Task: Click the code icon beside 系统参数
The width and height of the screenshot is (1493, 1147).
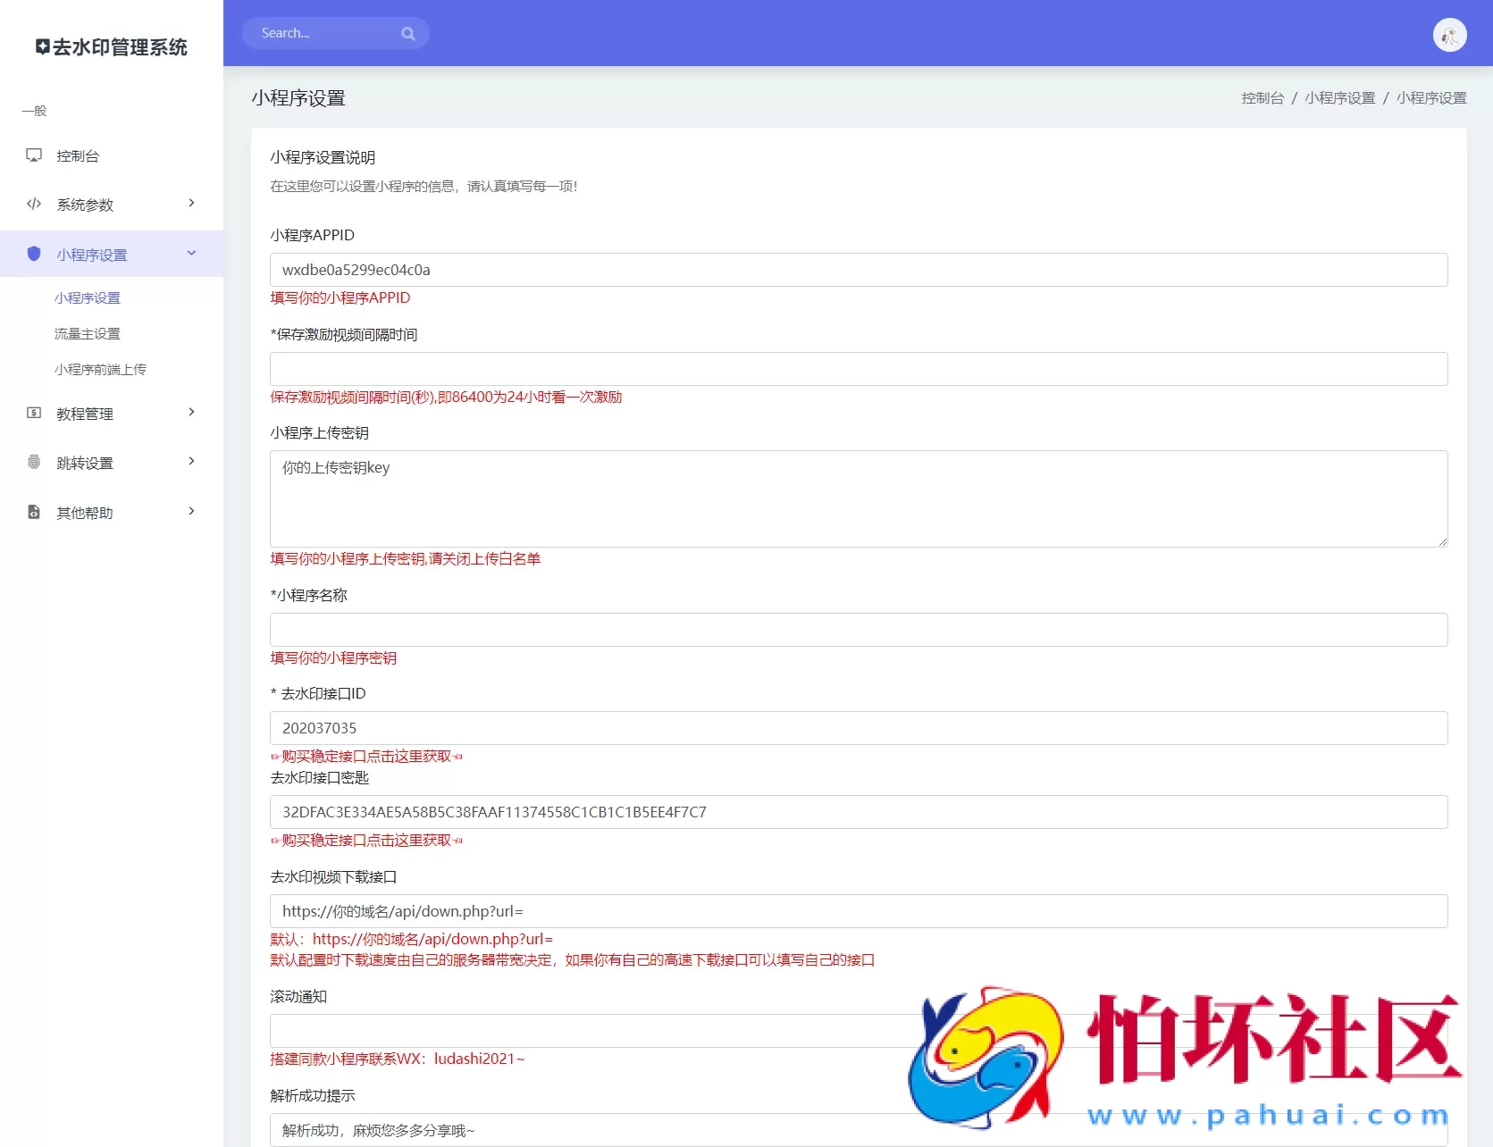Action: point(33,204)
